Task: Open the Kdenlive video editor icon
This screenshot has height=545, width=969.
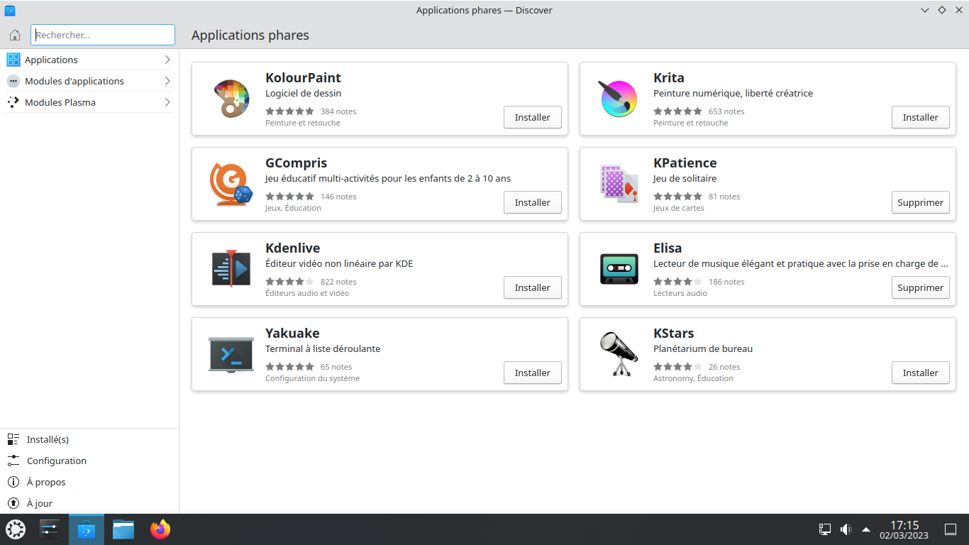Action: [x=231, y=269]
